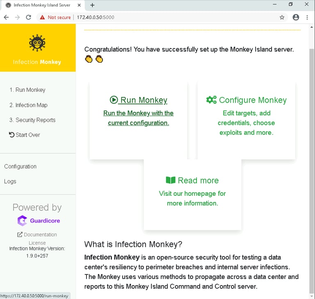Click the scrollbar down arrow

point(312,296)
